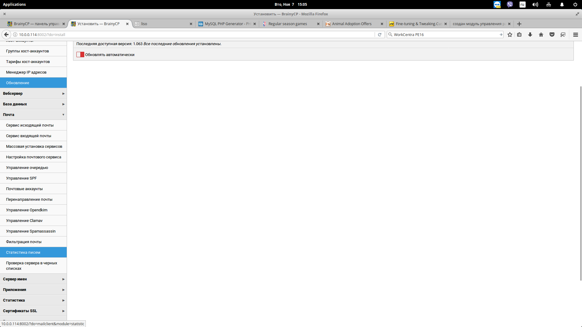Expand the Сертификаты SSL section
Image resolution: width=582 pixels, height=327 pixels.
33,311
